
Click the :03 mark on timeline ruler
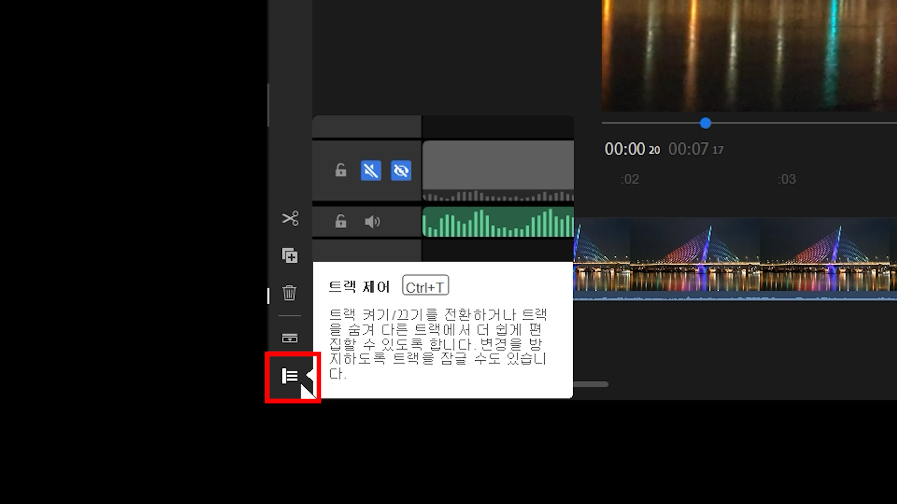[787, 179]
